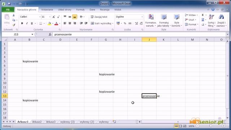Toggle bold formatting
The width and height of the screenshot is (231, 130).
point(22,23)
